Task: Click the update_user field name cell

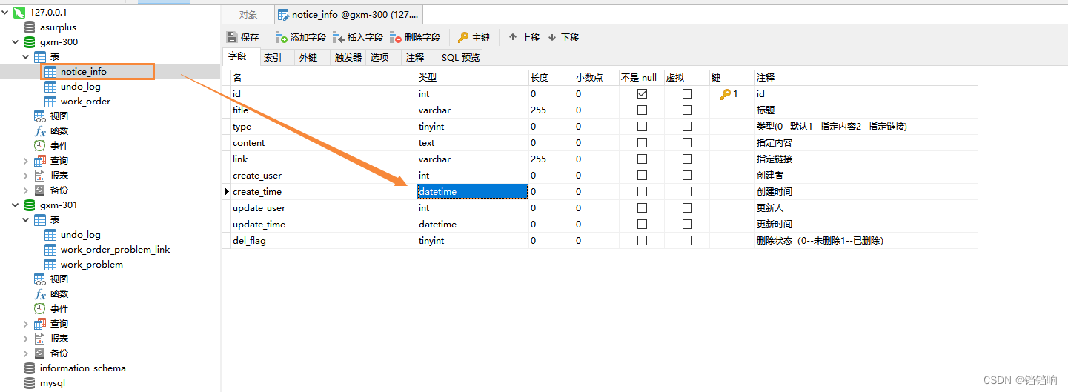Action: [324, 208]
